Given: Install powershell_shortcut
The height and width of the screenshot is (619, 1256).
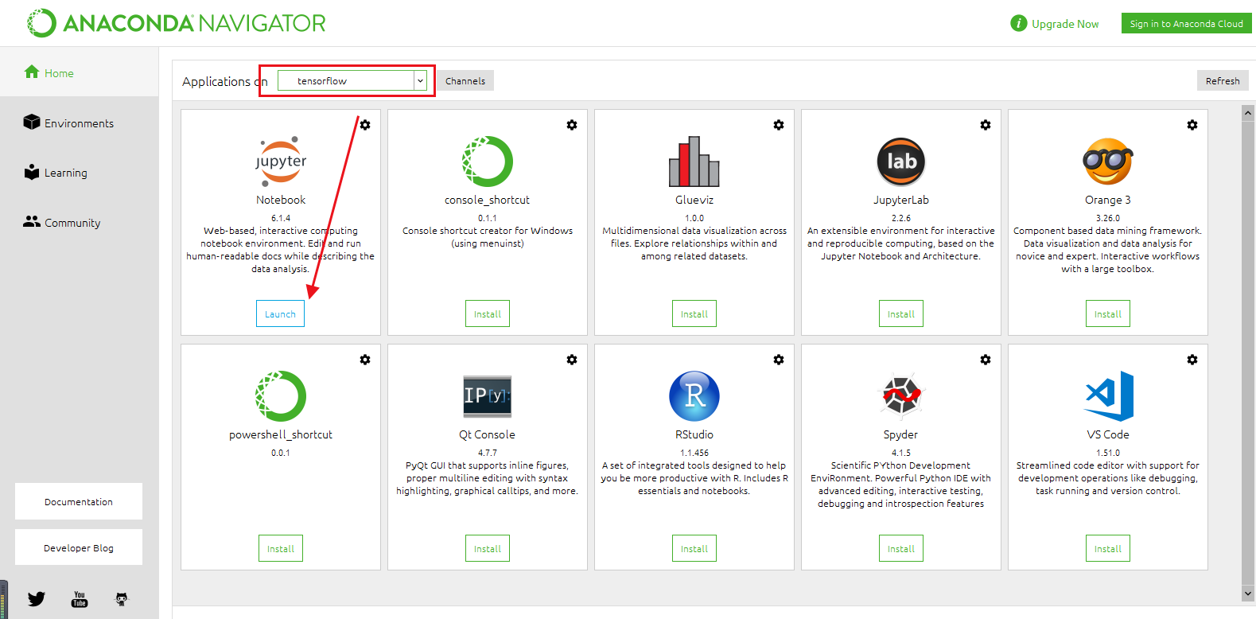Looking at the screenshot, I should (x=281, y=548).
